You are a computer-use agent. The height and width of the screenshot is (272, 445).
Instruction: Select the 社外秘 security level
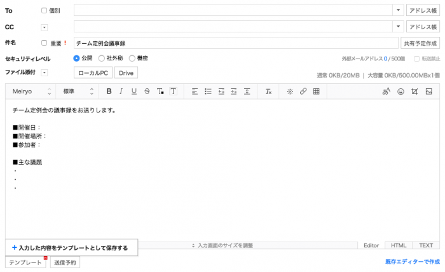[x=102, y=58]
